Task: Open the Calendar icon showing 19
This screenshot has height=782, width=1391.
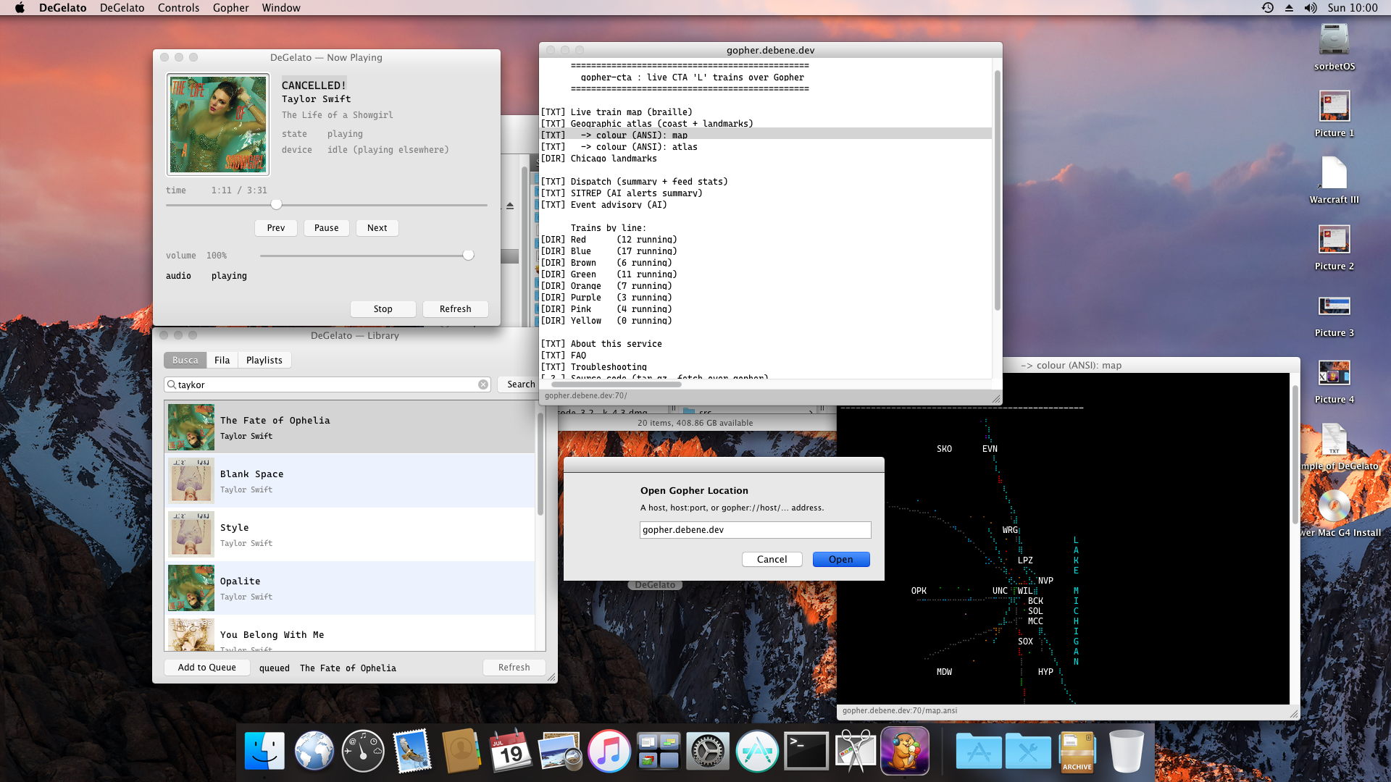Action: point(511,751)
